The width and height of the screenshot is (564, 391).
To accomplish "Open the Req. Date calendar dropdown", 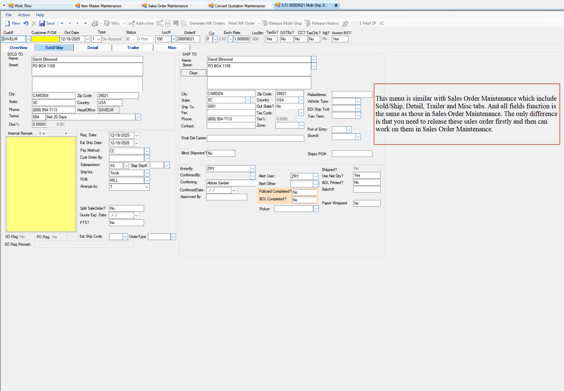I will pos(137,135).
